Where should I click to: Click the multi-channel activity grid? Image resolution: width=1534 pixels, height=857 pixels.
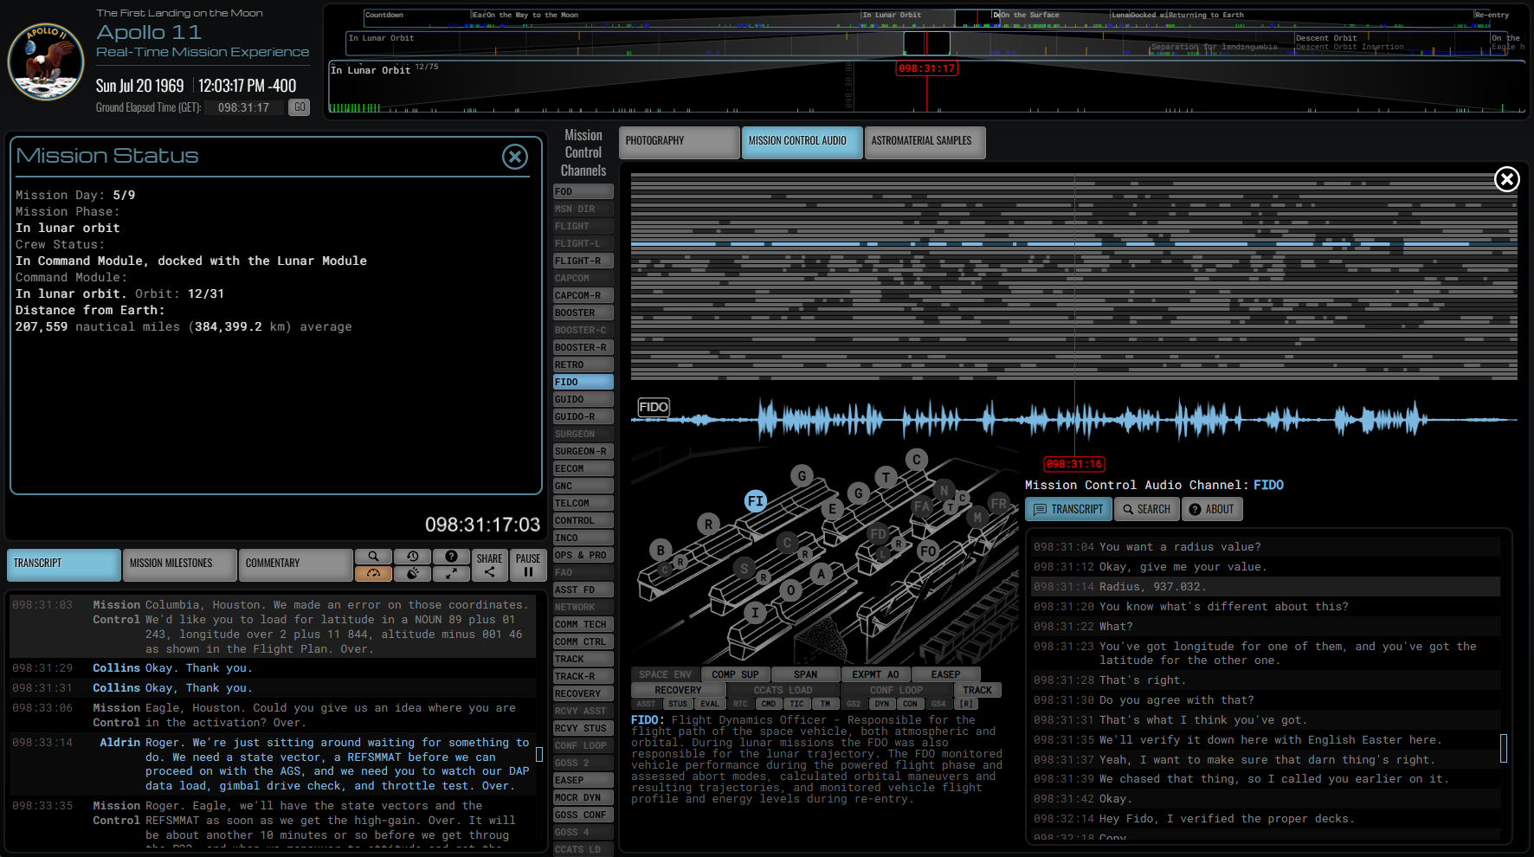pyautogui.click(x=1073, y=277)
